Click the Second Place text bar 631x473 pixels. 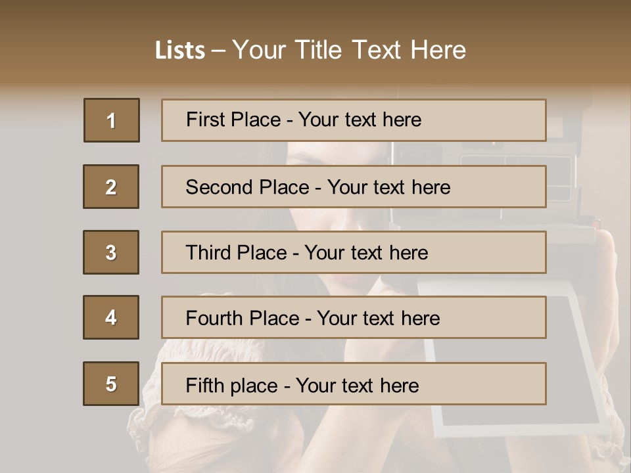[x=354, y=187]
